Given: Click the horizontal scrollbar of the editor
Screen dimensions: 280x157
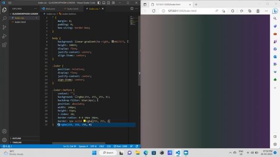Looking at the screenshot, I should click(x=79, y=143).
